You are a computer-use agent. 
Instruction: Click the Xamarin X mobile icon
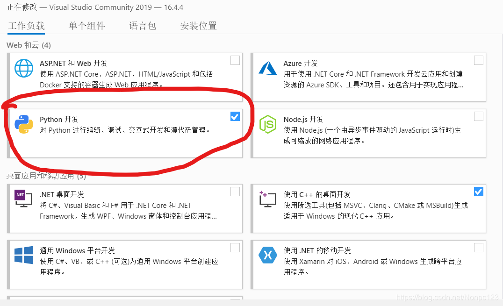pyautogui.click(x=268, y=255)
